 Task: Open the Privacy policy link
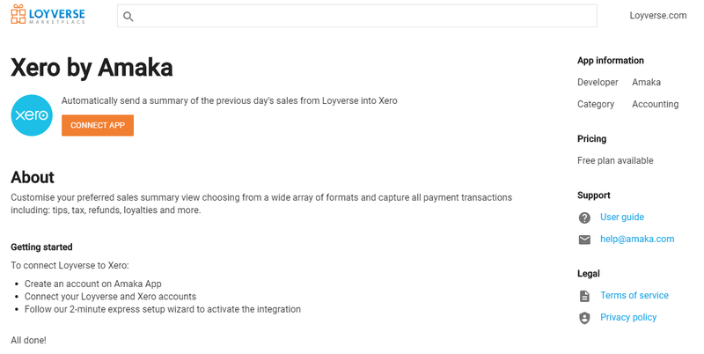tap(628, 318)
